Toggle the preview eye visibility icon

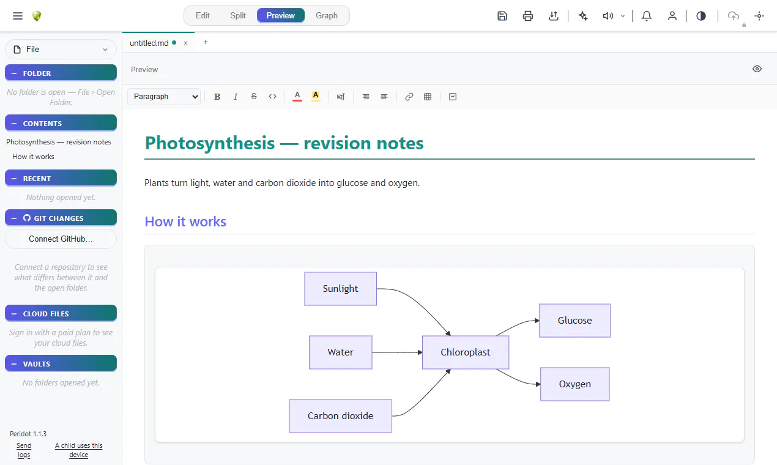(757, 69)
